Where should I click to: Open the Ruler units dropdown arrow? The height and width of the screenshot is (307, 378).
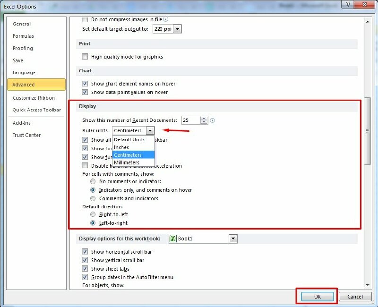[x=150, y=131]
